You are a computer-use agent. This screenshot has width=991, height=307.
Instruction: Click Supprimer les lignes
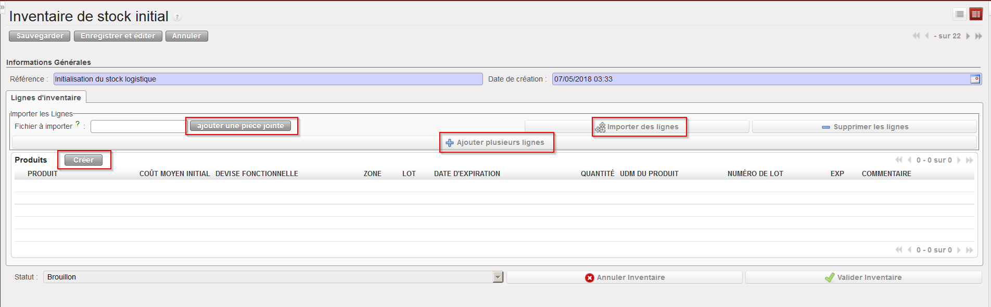pos(865,127)
